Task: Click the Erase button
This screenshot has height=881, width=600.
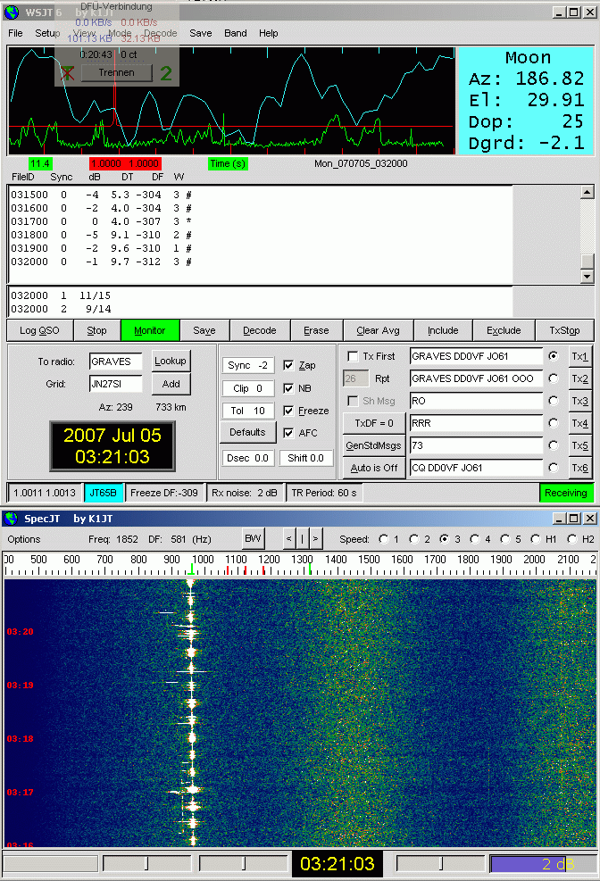Action: click(x=316, y=330)
